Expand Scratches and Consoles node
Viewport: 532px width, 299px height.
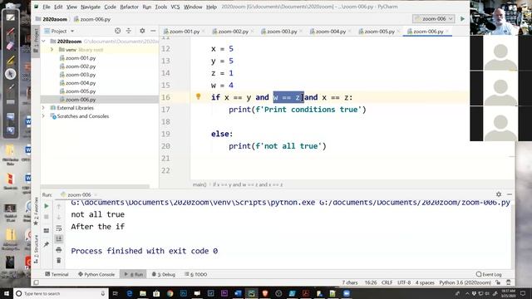point(43,116)
